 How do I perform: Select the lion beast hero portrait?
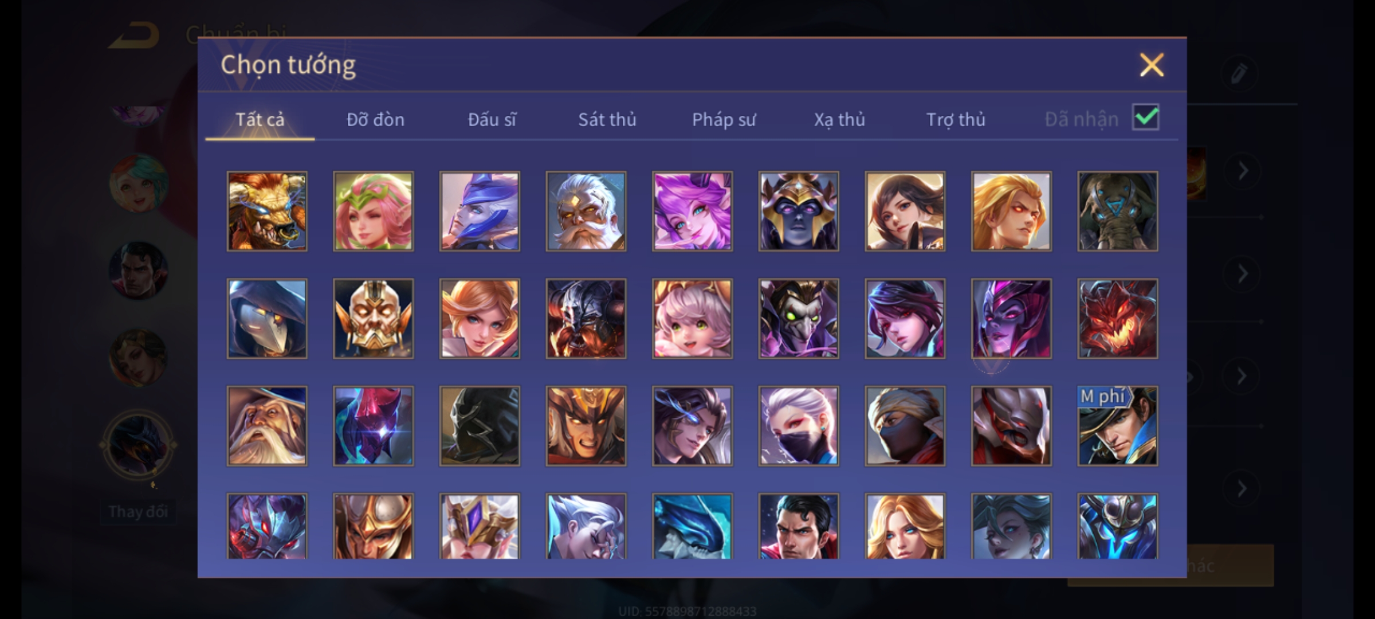[267, 211]
